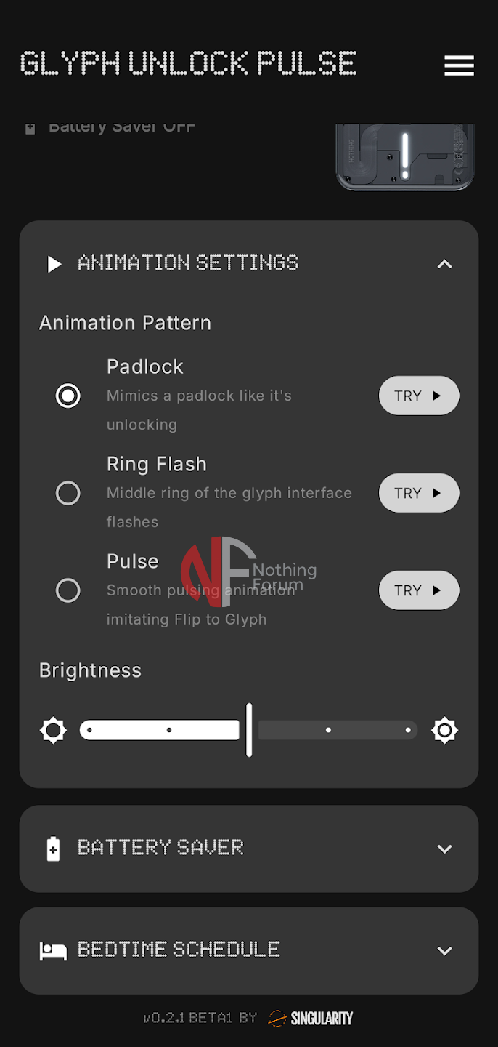
Task: Click the Animation Settings play icon
Action: tap(54, 264)
